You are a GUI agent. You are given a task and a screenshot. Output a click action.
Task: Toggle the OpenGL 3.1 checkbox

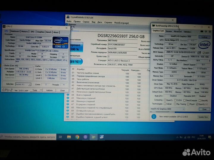point(197,104)
